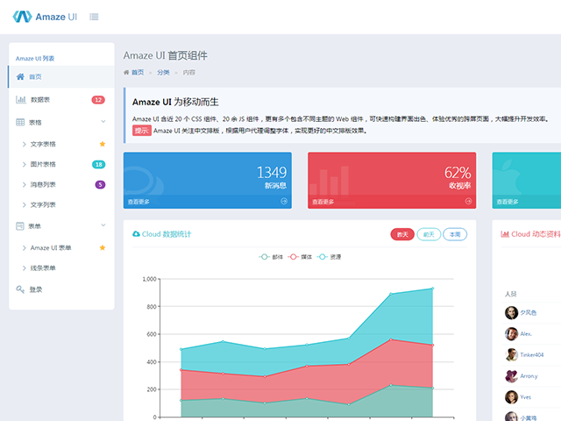Collapse the 表单 menu chevron

click(x=103, y=225)
